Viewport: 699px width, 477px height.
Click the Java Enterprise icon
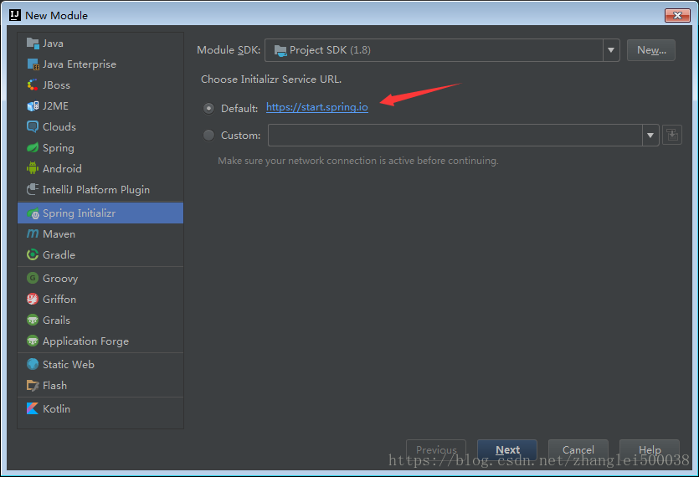[x=33, y=64]
